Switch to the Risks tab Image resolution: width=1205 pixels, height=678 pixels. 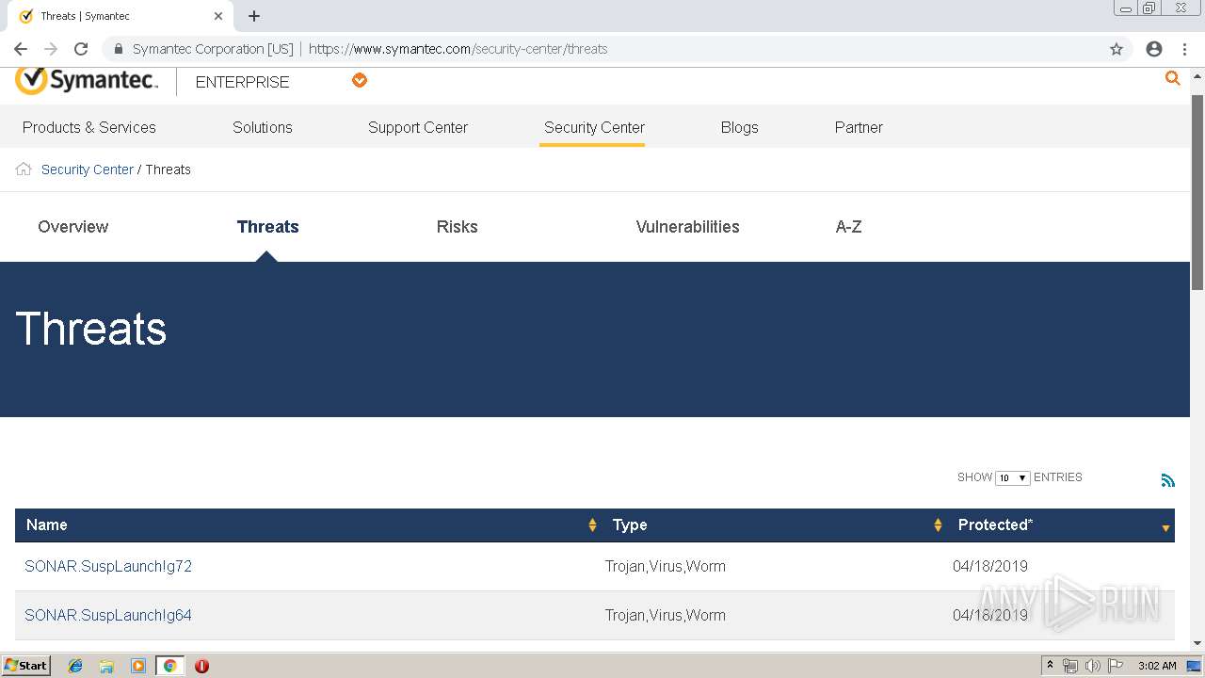(x=458, y=227)
